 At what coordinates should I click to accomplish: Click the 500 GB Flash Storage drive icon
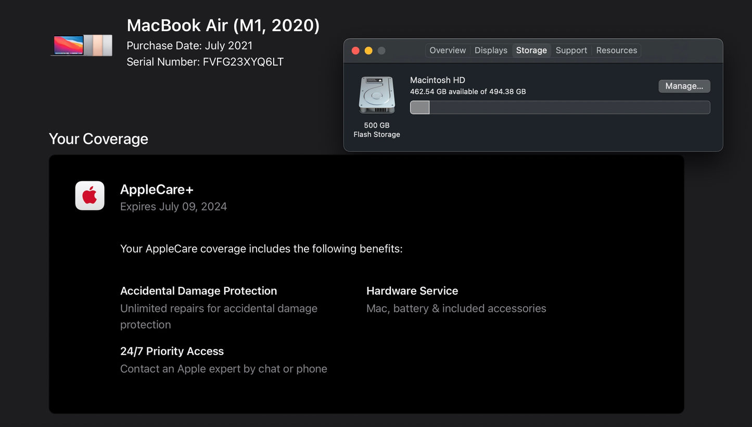(376, 95)
